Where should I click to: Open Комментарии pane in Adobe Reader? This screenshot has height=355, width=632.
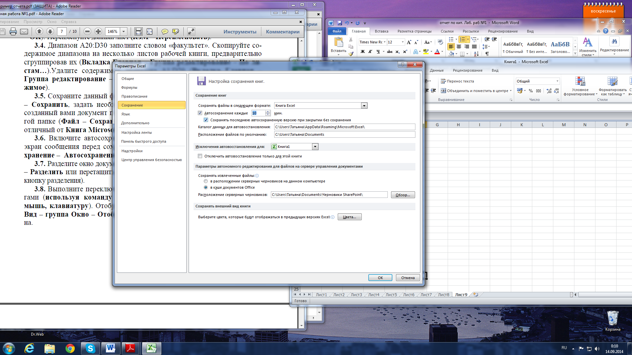point(283,32)
